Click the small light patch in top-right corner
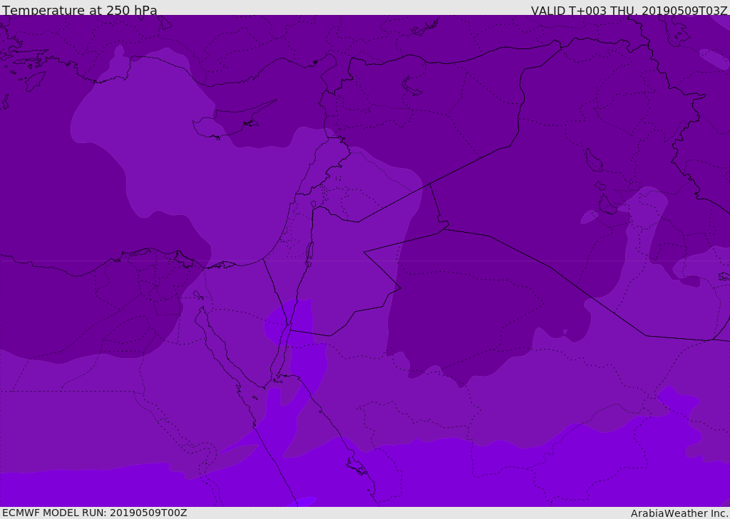The width and height of the screenshot is (730, 519). (714, 58)
